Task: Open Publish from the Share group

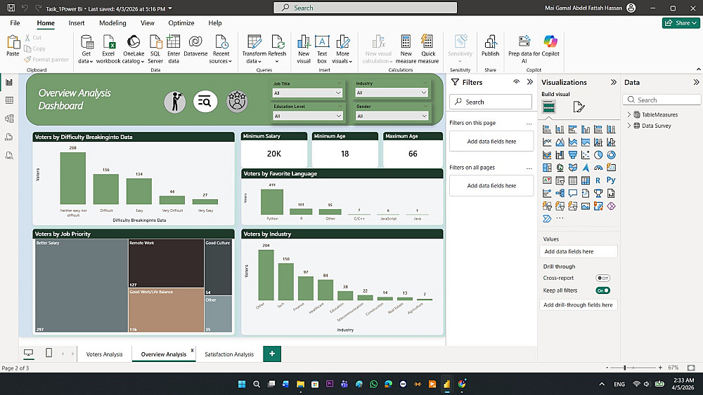Action: pyautogui.click(x=490, y=43)
